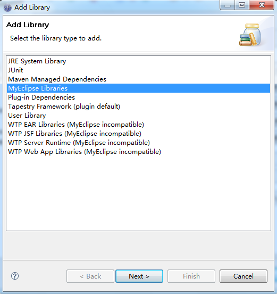Close the Add Library dialog
The width and height of the screenshot is (277, 294).
262,5
